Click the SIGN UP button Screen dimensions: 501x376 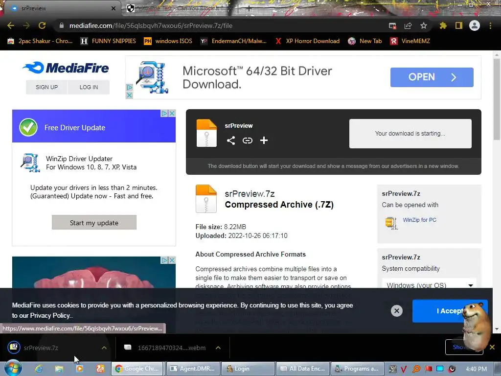[46, 87]
